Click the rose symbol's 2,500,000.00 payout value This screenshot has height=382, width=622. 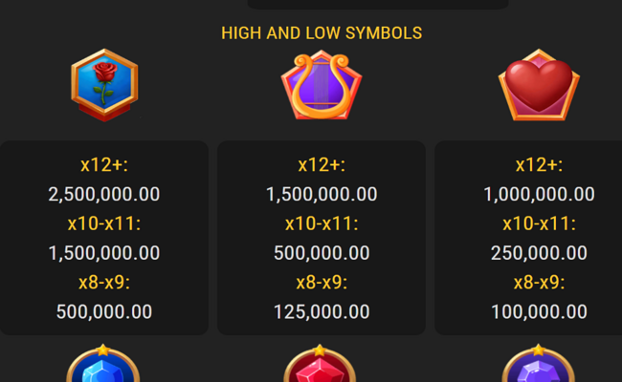[x=104, y=195]
